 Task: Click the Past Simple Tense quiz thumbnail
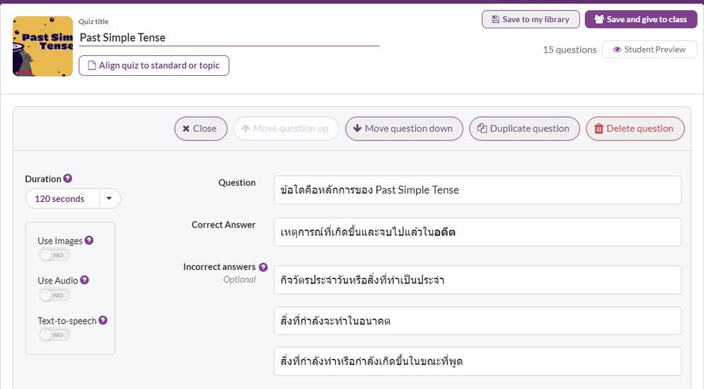pos(42,46)
